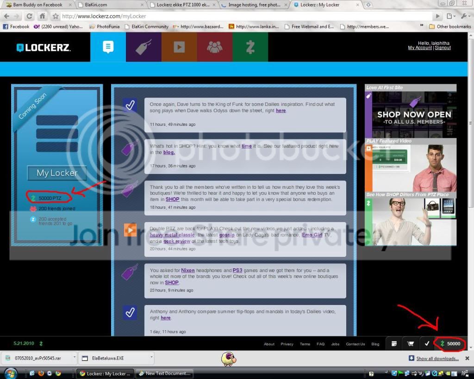Click the shopping cart icon in footer bar

(410, 344)
